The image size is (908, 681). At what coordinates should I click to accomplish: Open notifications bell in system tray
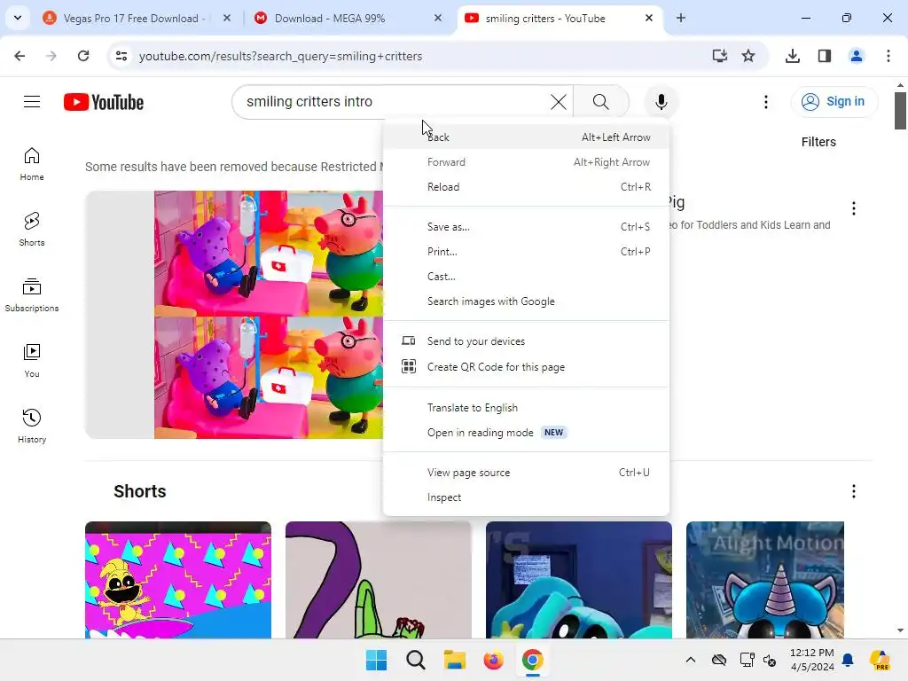click(848, 660)
